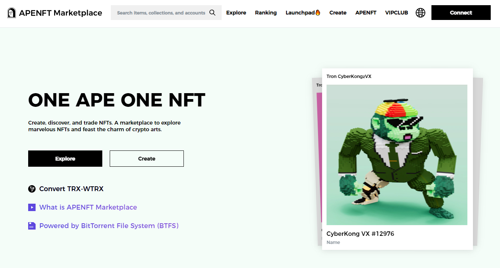Click the APENFT ape logo icon

point(12,13)
